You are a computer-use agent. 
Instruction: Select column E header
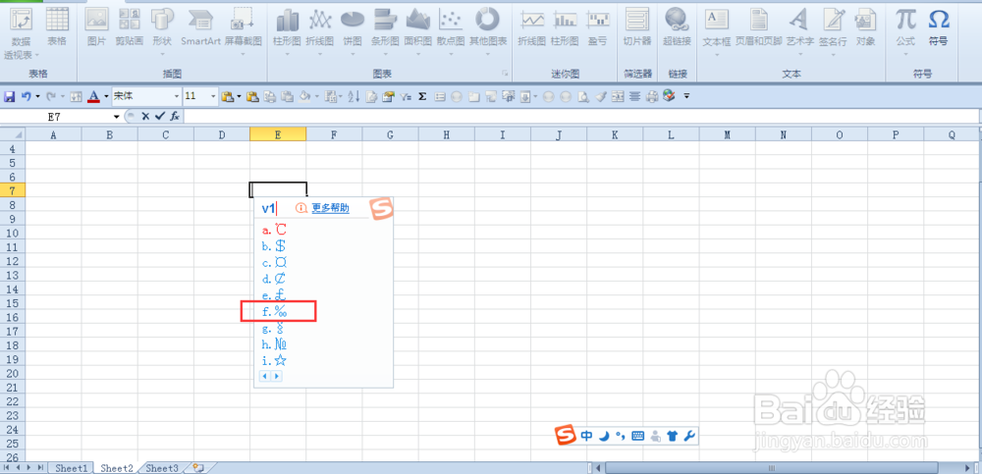pos(278,134)
